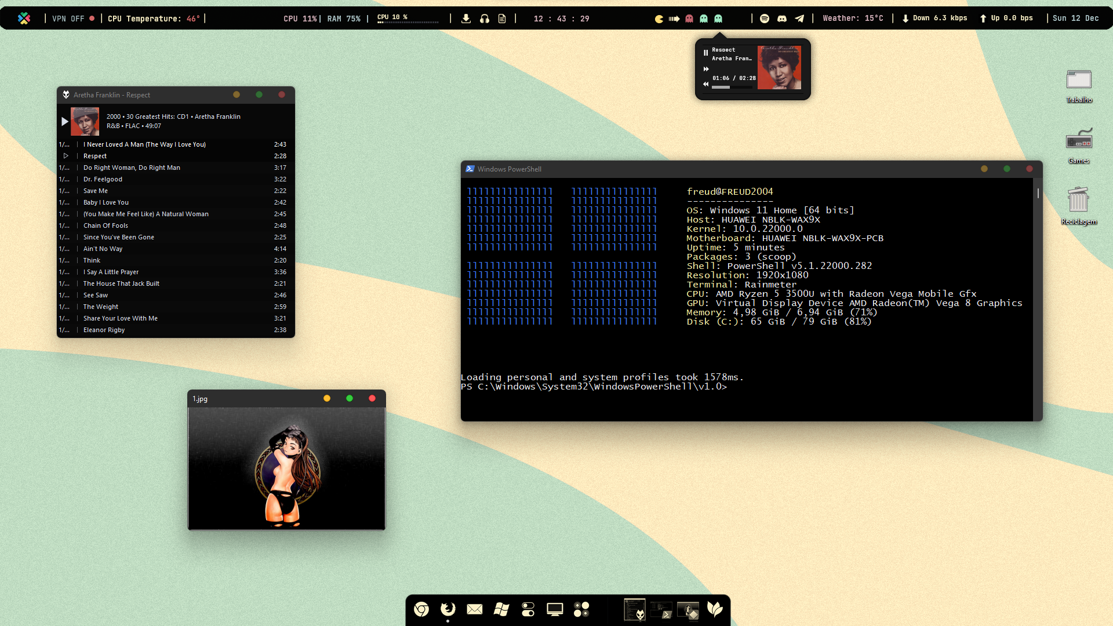
Task: Select the currently playing track Respect
Action: click(x=176, y=156)
